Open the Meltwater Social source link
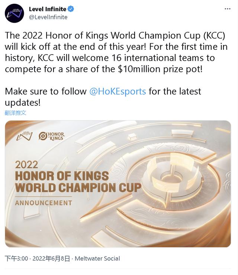 pyautogui.click(x=97, y=259)
